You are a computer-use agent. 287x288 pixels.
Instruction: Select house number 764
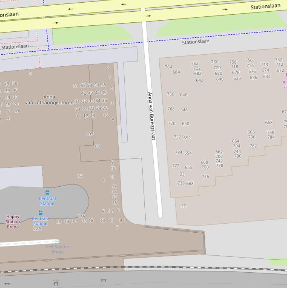[x=168, y=67]
